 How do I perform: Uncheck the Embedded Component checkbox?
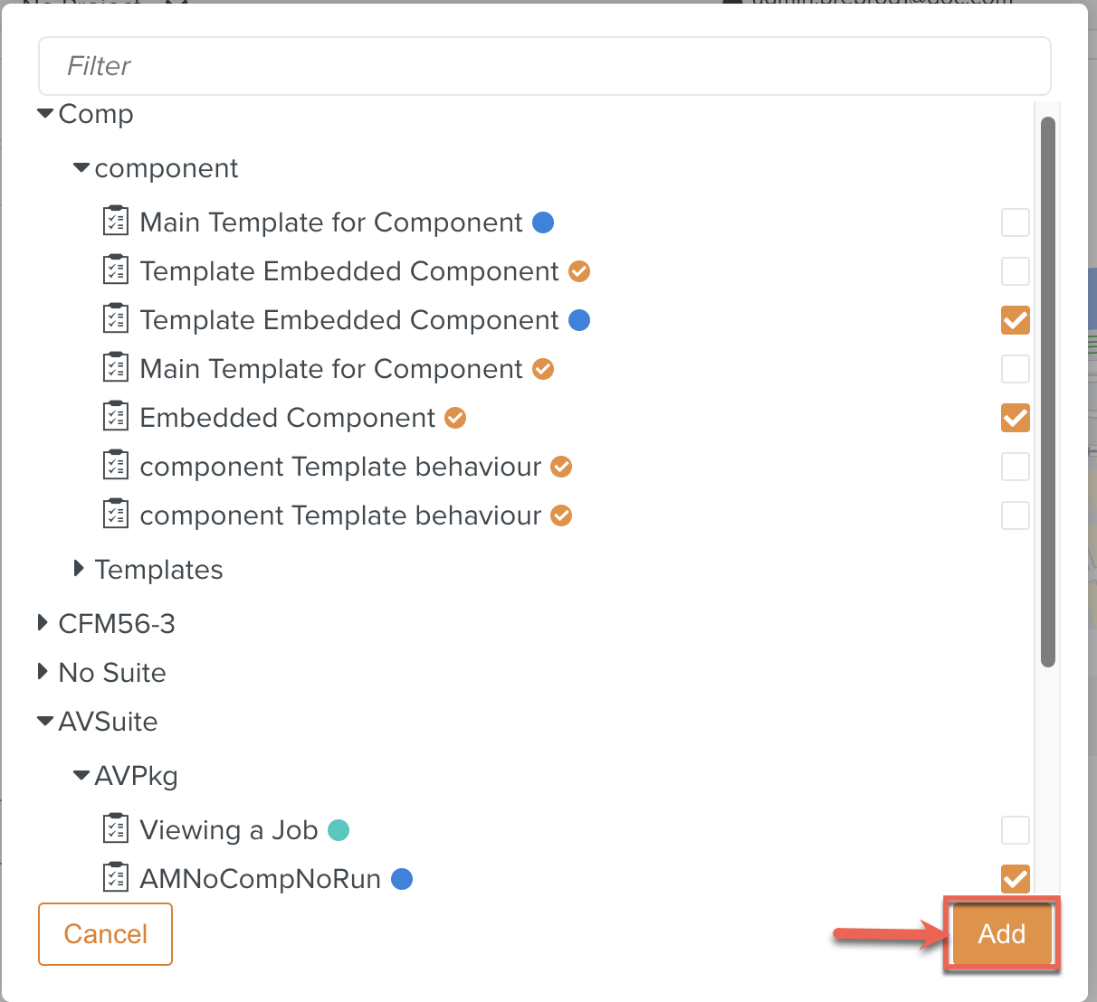pos(1015,418)
